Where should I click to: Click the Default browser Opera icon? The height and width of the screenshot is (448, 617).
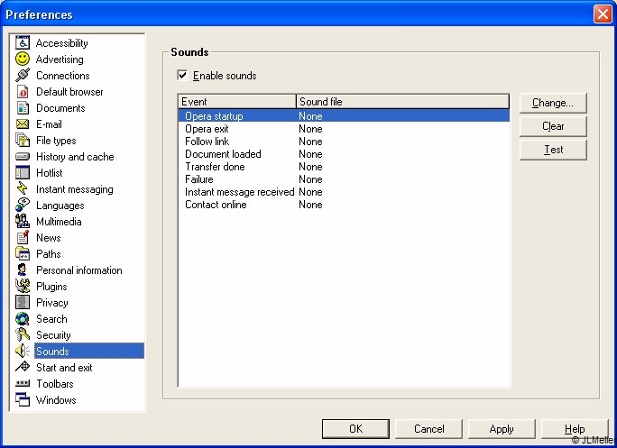(x=23, y=92)
